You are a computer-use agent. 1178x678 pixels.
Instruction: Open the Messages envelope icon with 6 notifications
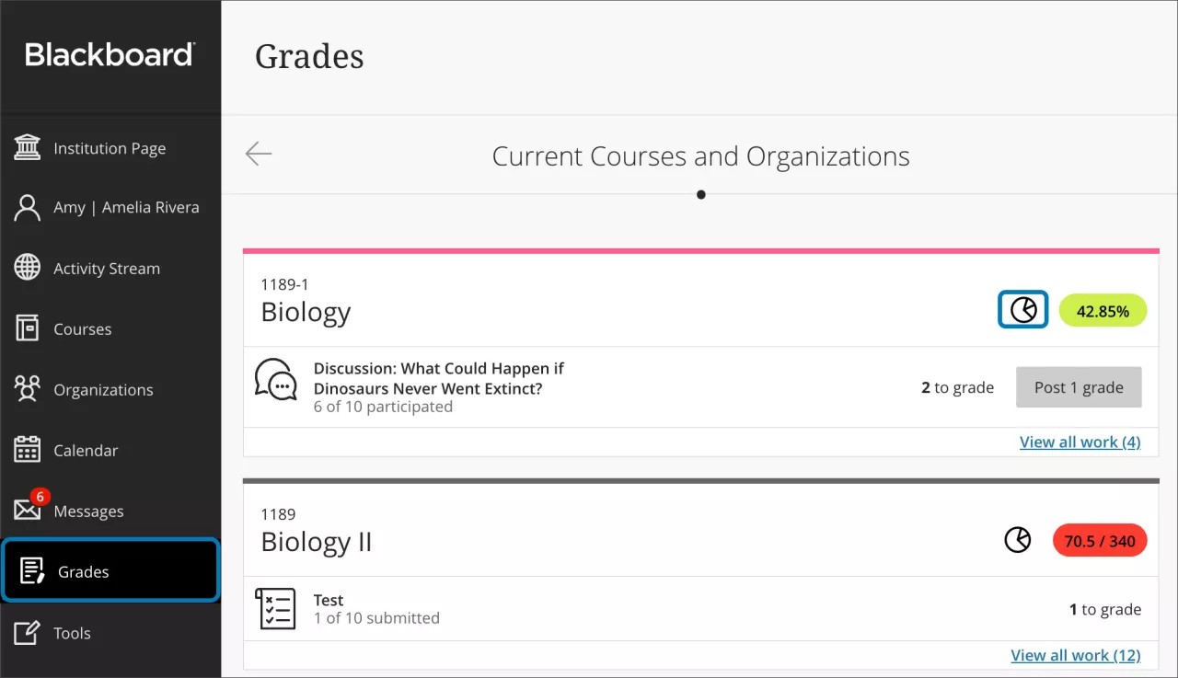[27, 511]
